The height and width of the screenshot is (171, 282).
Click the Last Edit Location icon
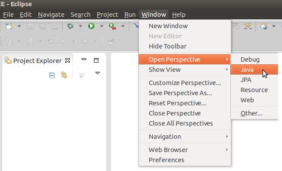coord(51,41)
